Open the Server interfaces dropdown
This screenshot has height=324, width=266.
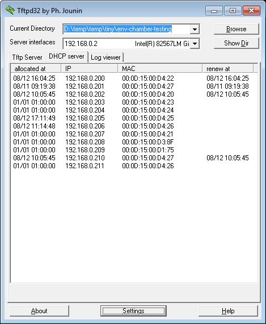(195, 44)
